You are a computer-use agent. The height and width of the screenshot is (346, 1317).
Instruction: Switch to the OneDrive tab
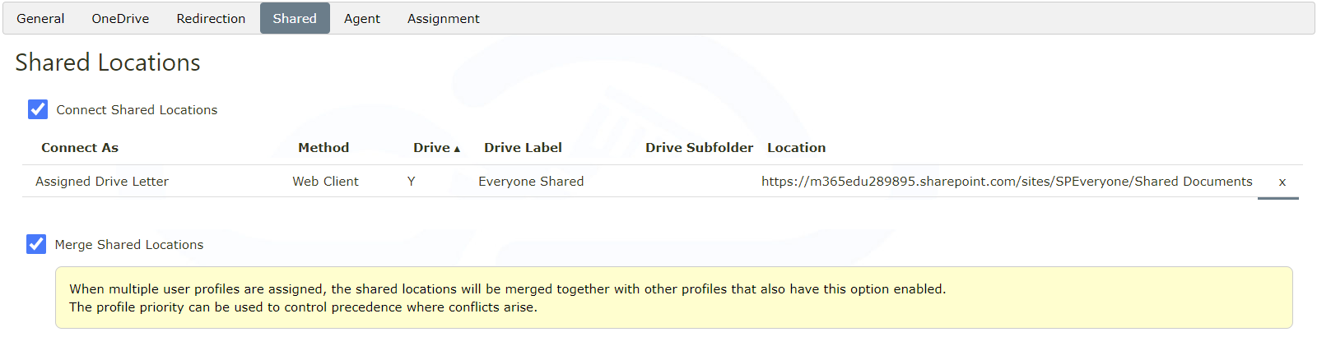[120, 18]
